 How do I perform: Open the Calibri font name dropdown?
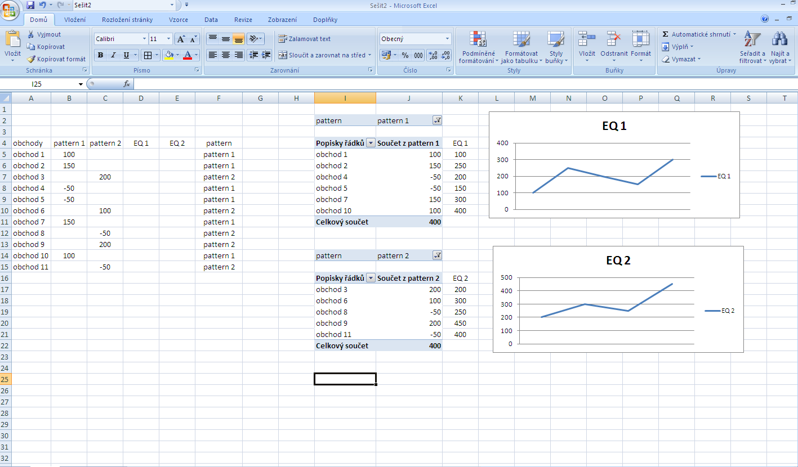[x=144, y=39]
